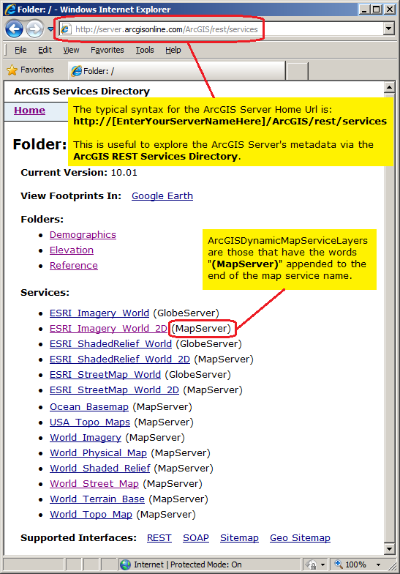This screenshot has width=400, height=574.
Task: Click the Internet Explorer logo in title bar
Action: (10, 9)
